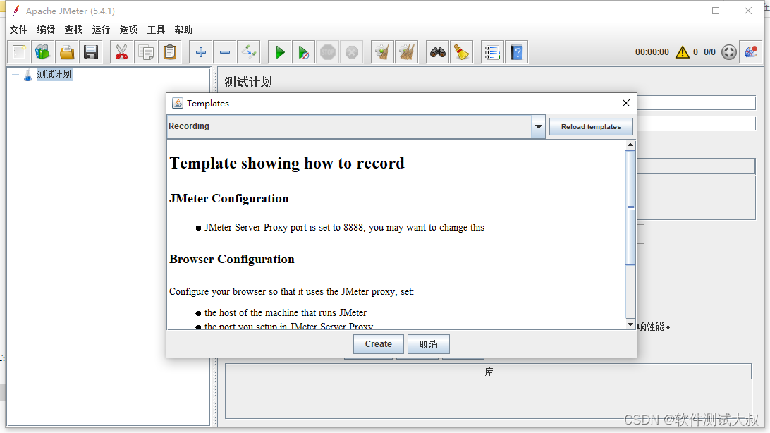Expand all with the plus icon
The height and width of the screenshot is (433, 770).
pyautogui.click(x=200, y=52)
